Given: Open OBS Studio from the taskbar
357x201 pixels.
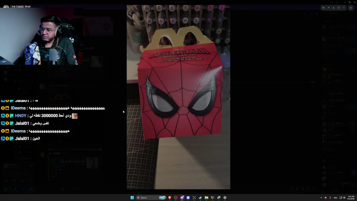Looking at the screenshot, I should (x=176, y=198).
